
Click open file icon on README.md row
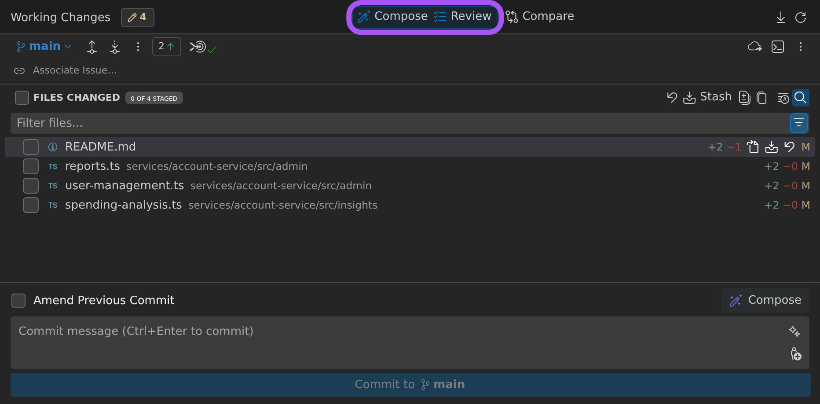click(x=753, y=147)
